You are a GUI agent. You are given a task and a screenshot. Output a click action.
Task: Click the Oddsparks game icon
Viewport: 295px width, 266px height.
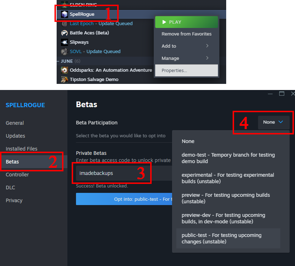point(65,70)
